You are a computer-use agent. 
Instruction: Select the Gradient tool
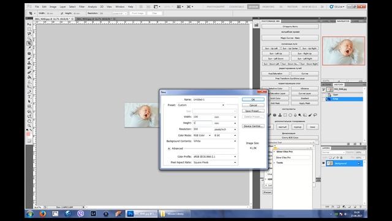click(29, 77)
